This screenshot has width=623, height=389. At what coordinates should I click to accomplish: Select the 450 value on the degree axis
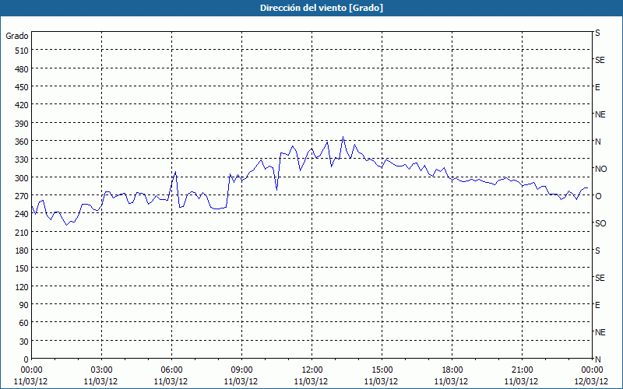[x=22, y=87]
